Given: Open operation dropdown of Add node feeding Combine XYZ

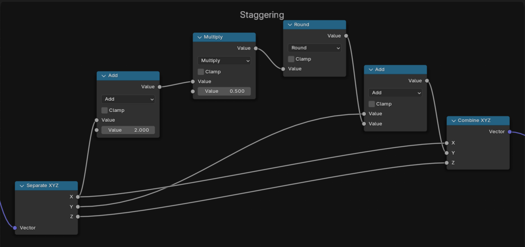Looking at the screenshot, I should [395, 93].
